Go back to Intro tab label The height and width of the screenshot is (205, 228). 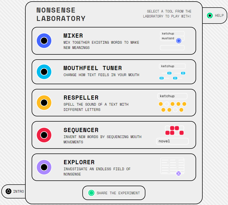[x=19, y=191]
